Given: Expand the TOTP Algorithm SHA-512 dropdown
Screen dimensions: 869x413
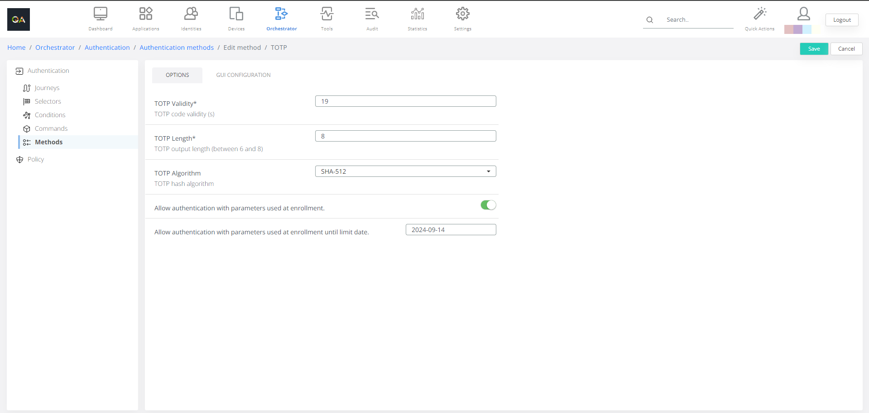Looking at the screenshot, I should click(405, 171).
